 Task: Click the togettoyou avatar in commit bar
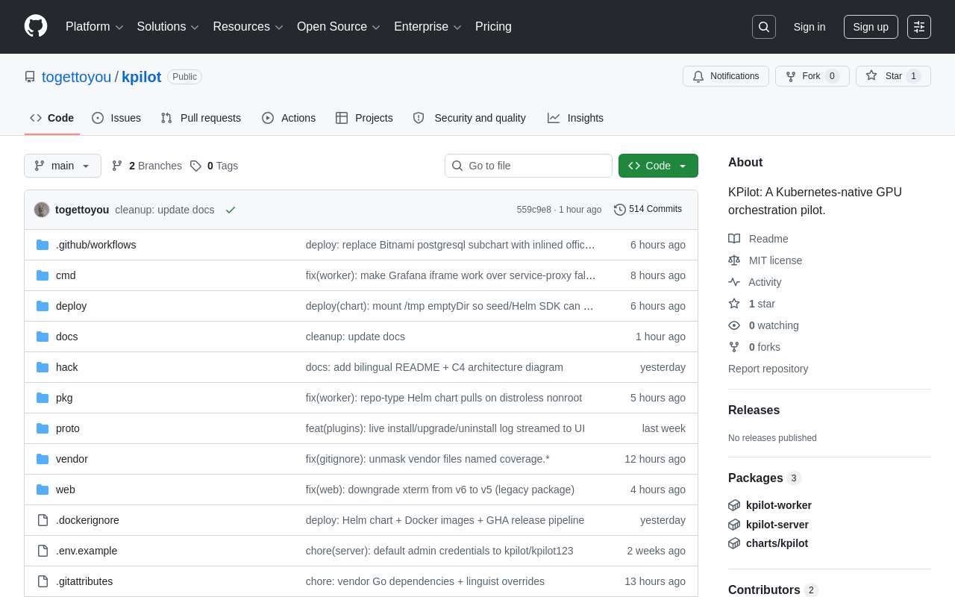(x=42, y=210)
